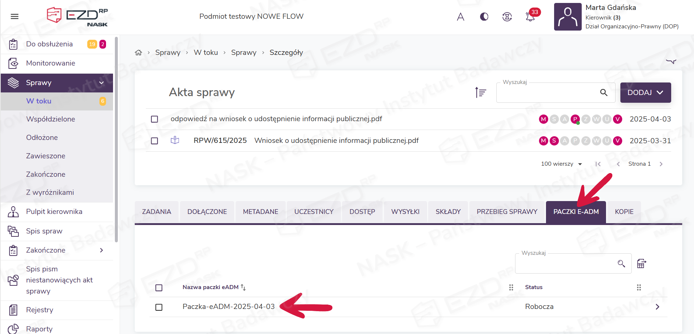Tick checkbox for RPW/615/2025 document
The height and width of the screenshot is (334, 694).
pos(155,141)
